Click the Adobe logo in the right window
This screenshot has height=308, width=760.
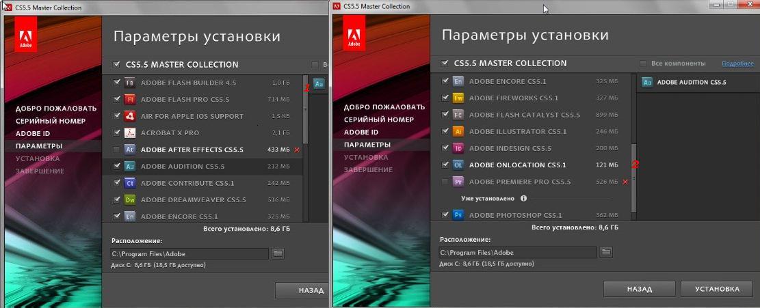354,33
